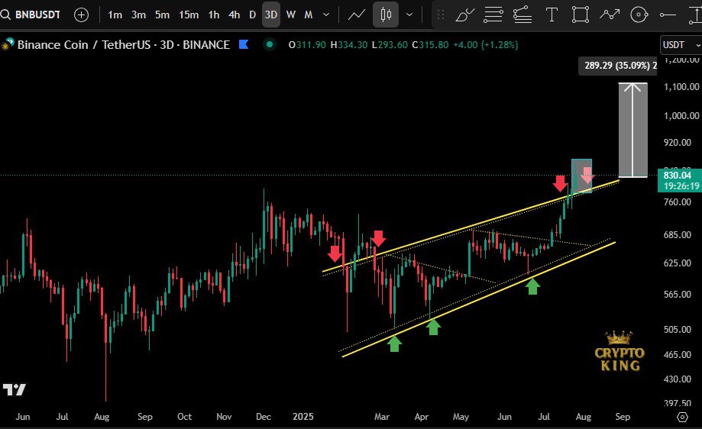Click the TradingView logo in chart corner
The width and height of the screenshot is (702, 429).
(14, 389)
